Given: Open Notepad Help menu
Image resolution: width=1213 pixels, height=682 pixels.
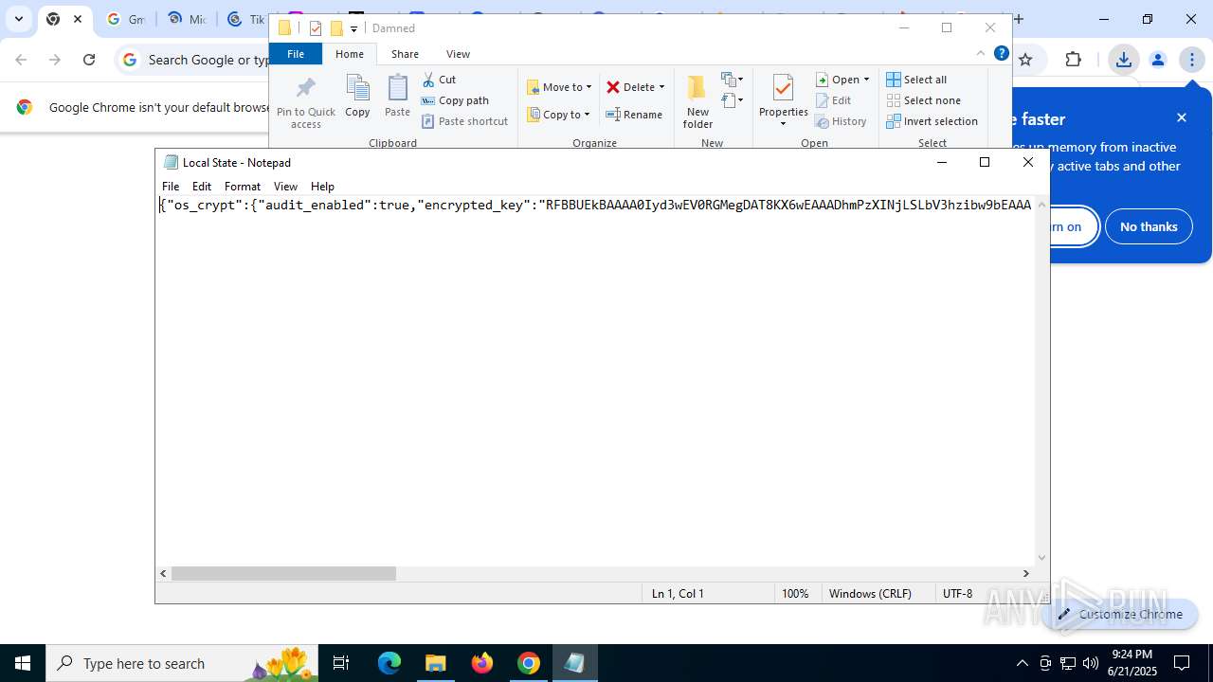Looking at the screenshot, I should 322,187.
